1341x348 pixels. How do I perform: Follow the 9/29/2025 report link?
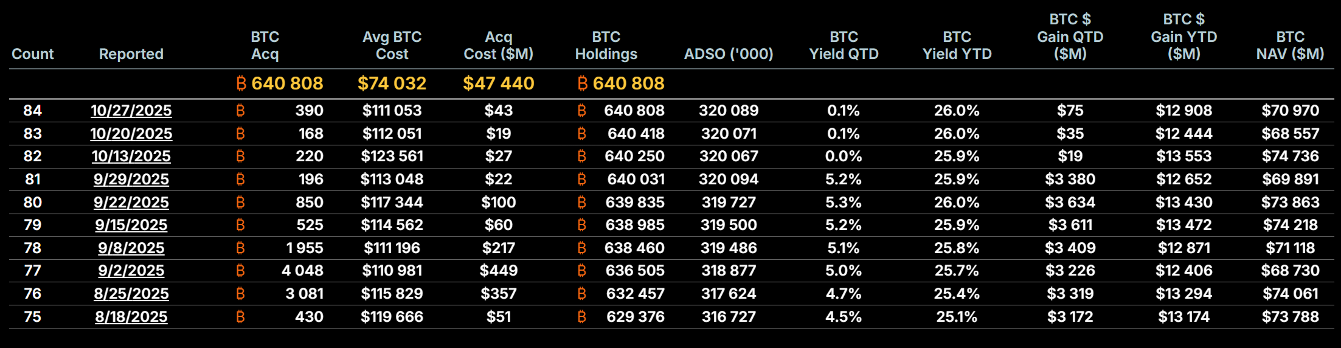(x=131, y=179)
